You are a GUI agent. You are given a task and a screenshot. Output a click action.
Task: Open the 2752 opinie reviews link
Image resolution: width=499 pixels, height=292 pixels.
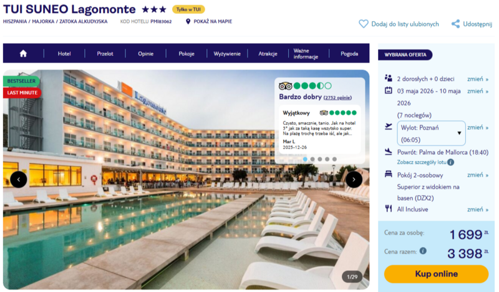(x=337, y=98)
